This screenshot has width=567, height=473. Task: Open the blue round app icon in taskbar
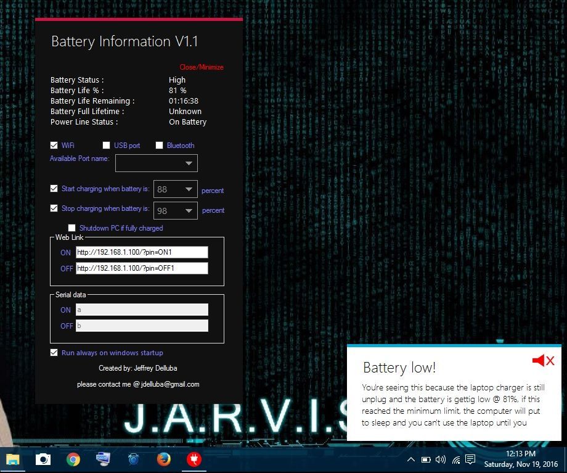coord(134,459)
